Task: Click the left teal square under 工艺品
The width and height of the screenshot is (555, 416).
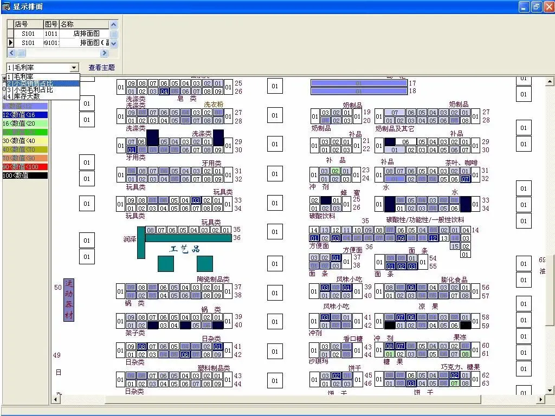Action: coord(166,263)
